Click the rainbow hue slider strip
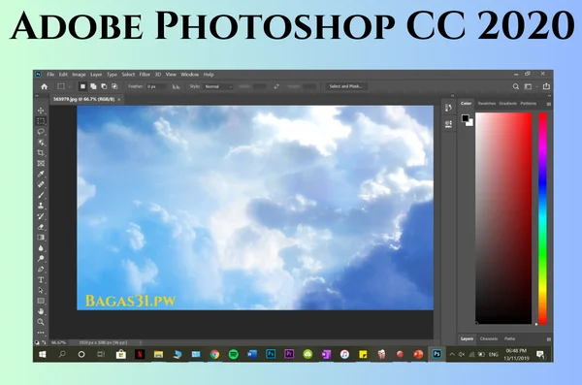Viewport: 582px width, 385px height. click(542, 218)
